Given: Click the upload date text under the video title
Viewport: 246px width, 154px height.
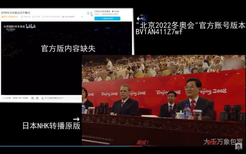Looking at the screenshot, I should 52,17.
